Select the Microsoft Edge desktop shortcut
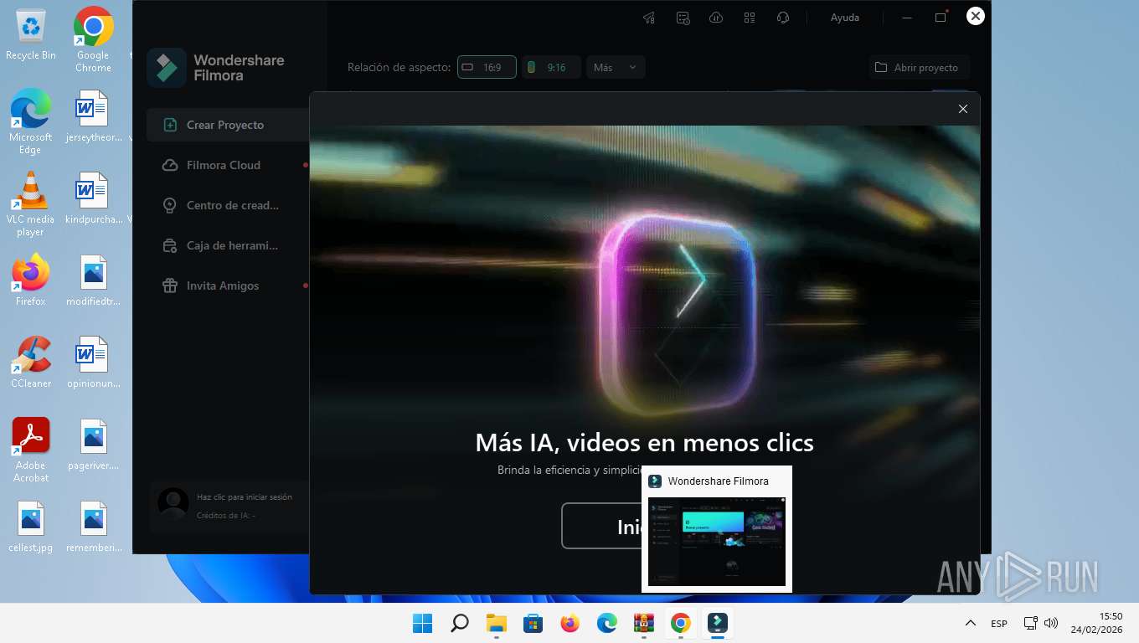Viewport: 1139px width, 643px height. (31, 121)
